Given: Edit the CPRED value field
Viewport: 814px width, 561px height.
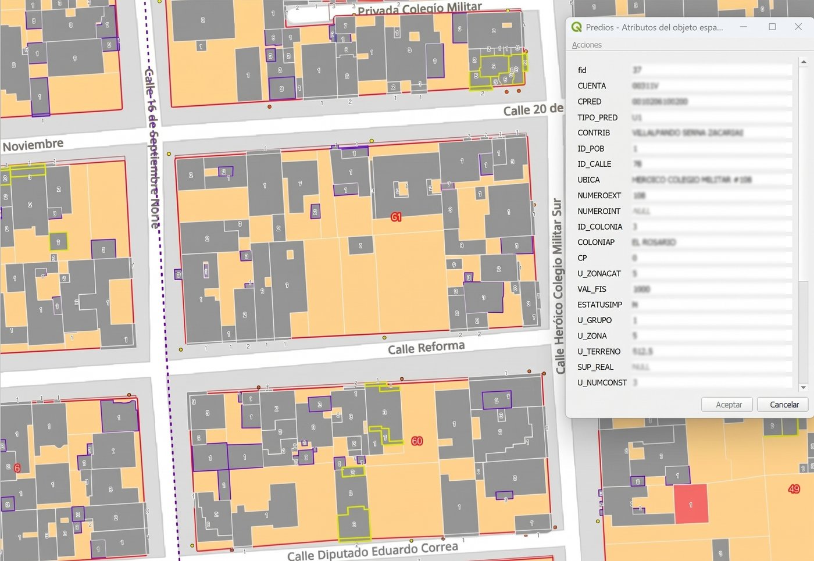Looking at the screenshot, I should [712, 102].
